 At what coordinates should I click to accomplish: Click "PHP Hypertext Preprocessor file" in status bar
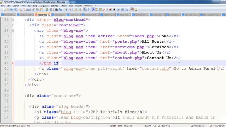click(x=15, y=126)
